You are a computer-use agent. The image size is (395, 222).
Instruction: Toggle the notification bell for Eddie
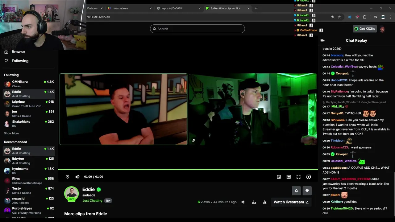(296, 191)
